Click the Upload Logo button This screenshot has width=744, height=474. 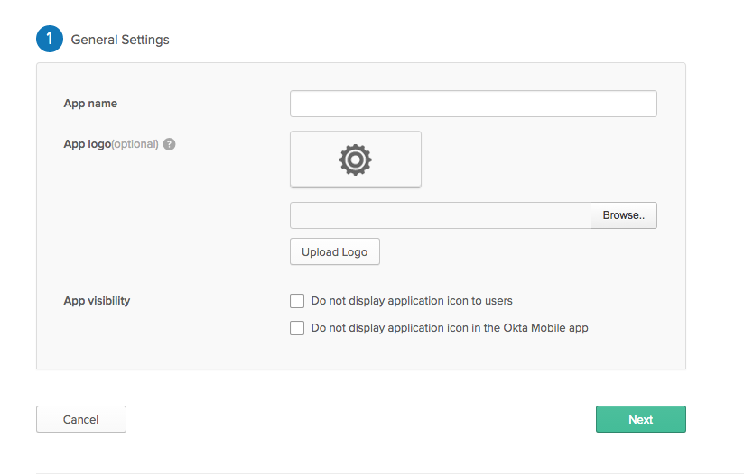point(334,251)
